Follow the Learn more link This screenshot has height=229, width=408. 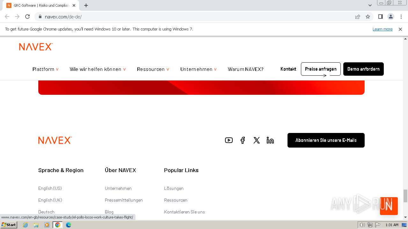[x=382, y=29]
